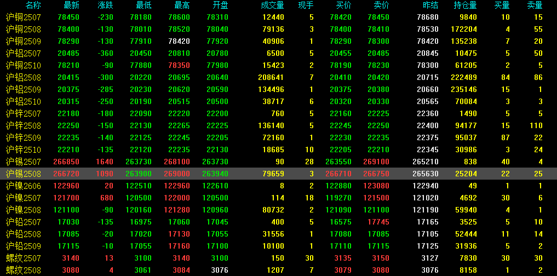Click volume 136140 in 沪锌2508 row
Screen dimensions: 557x276
tap(272, 126)
